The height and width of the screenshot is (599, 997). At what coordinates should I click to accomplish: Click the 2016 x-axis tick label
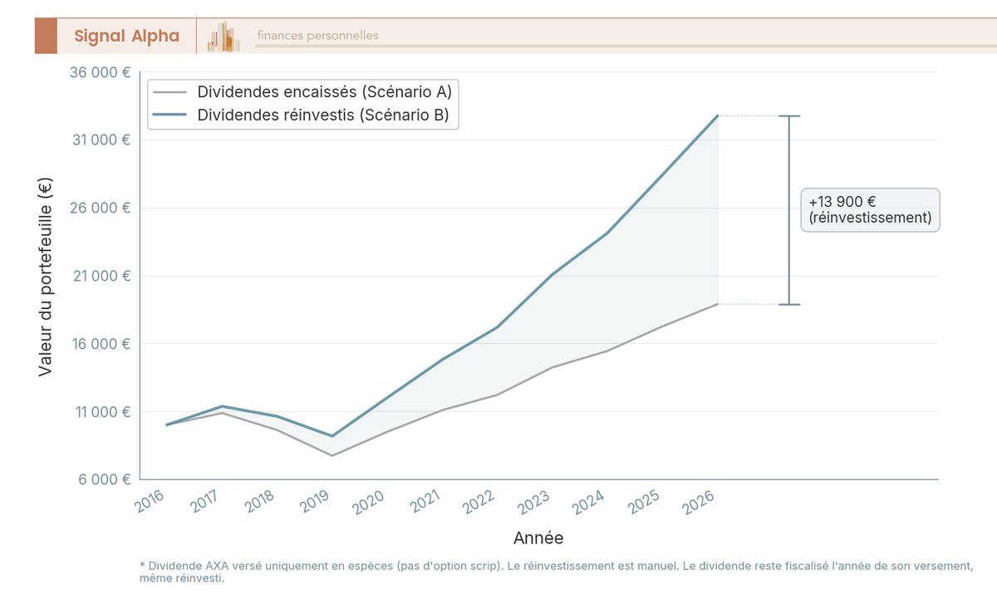click(x=150, y=502)
